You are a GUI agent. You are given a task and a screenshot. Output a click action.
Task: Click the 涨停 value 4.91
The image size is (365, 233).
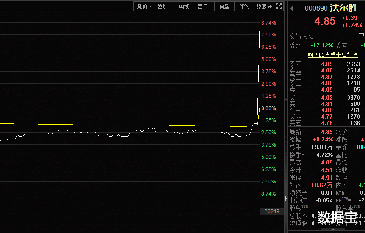coord(327,178)
